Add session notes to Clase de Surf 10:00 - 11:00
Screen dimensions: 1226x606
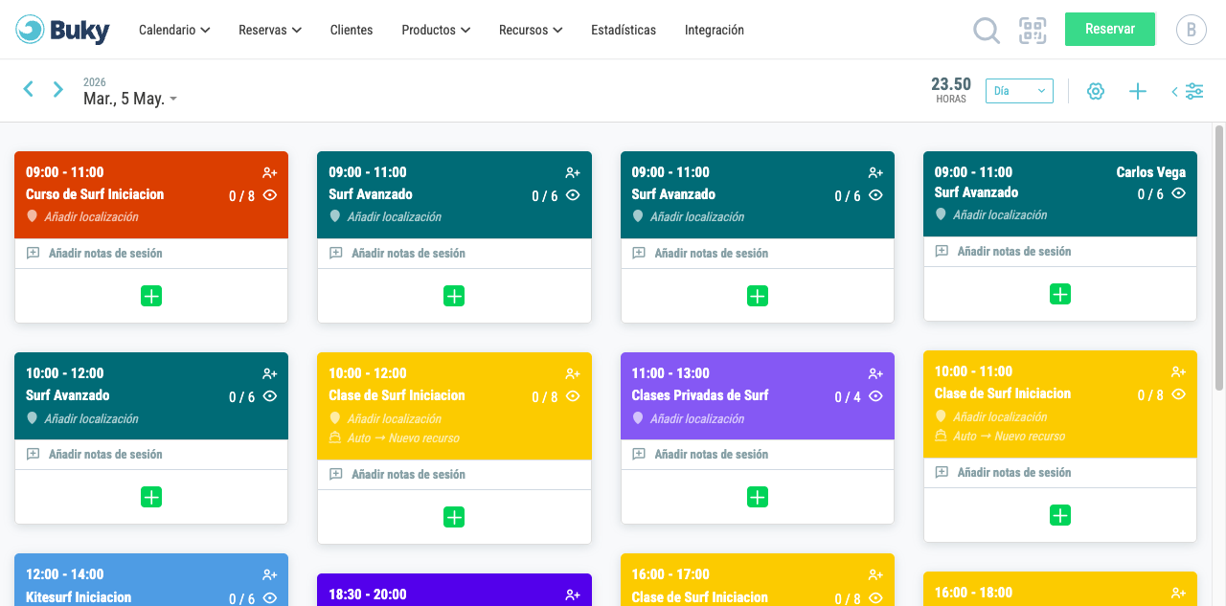coord(1014,472)
